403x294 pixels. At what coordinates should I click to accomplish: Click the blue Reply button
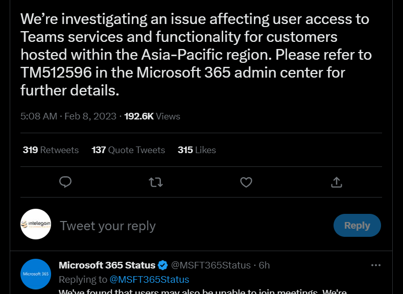coord(357,225)
